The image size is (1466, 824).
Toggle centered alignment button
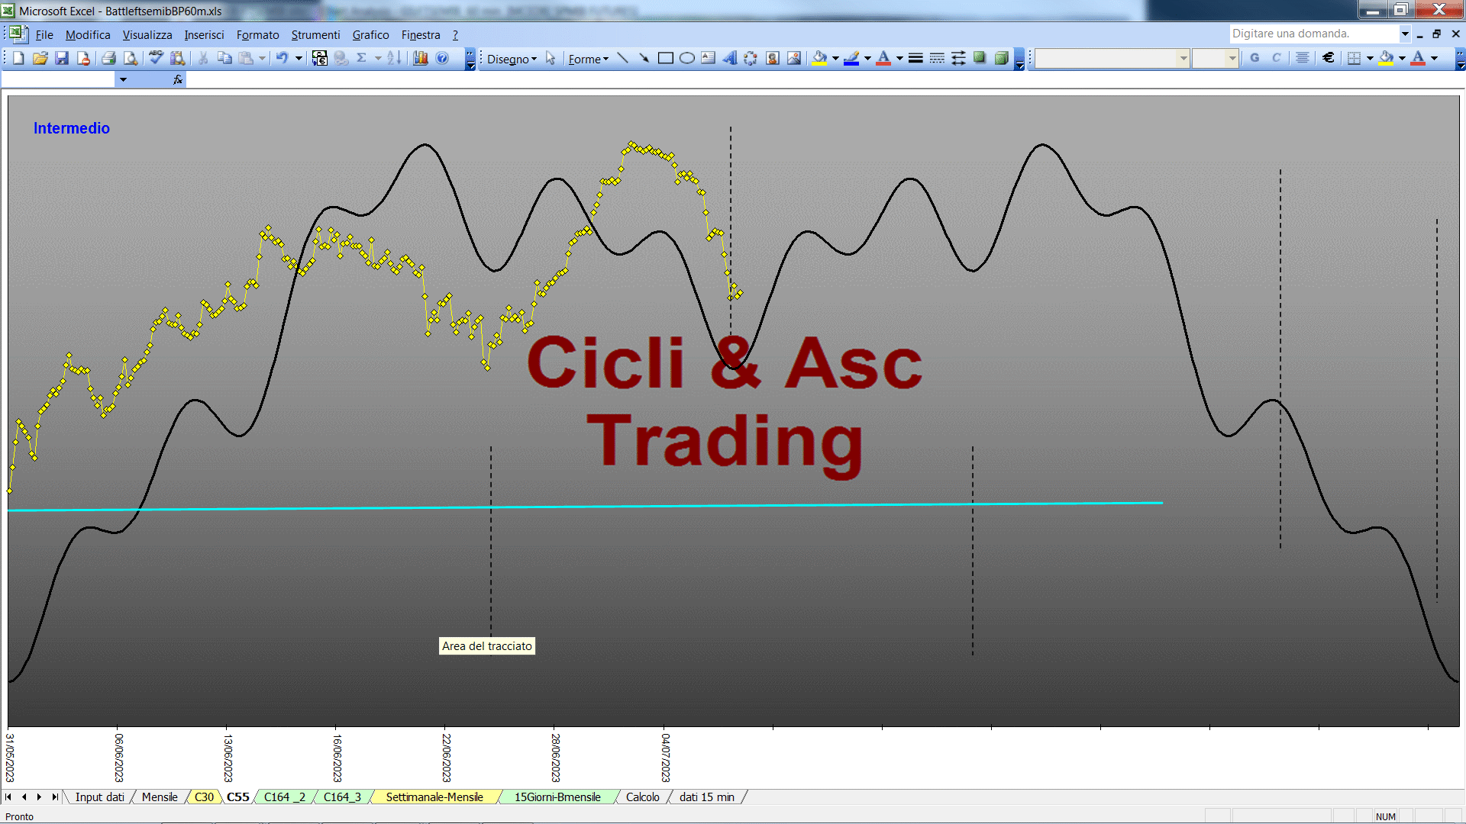1303,58
